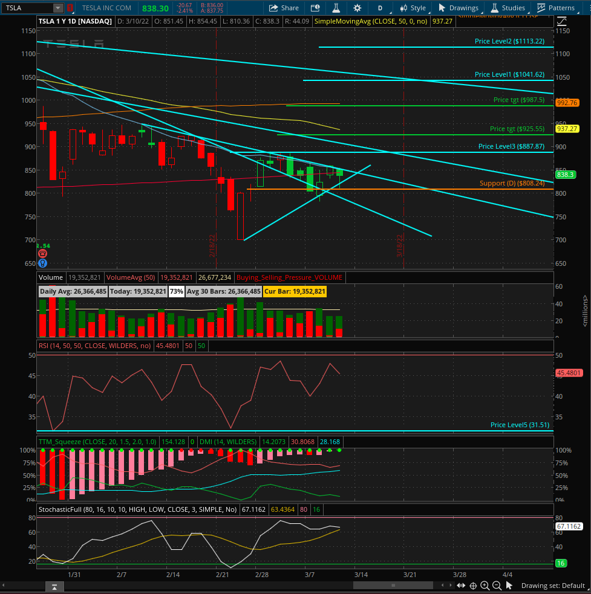Click the Cur Bar: 19,352,821 label
This screenshot has width=591, height=594.
295,292
